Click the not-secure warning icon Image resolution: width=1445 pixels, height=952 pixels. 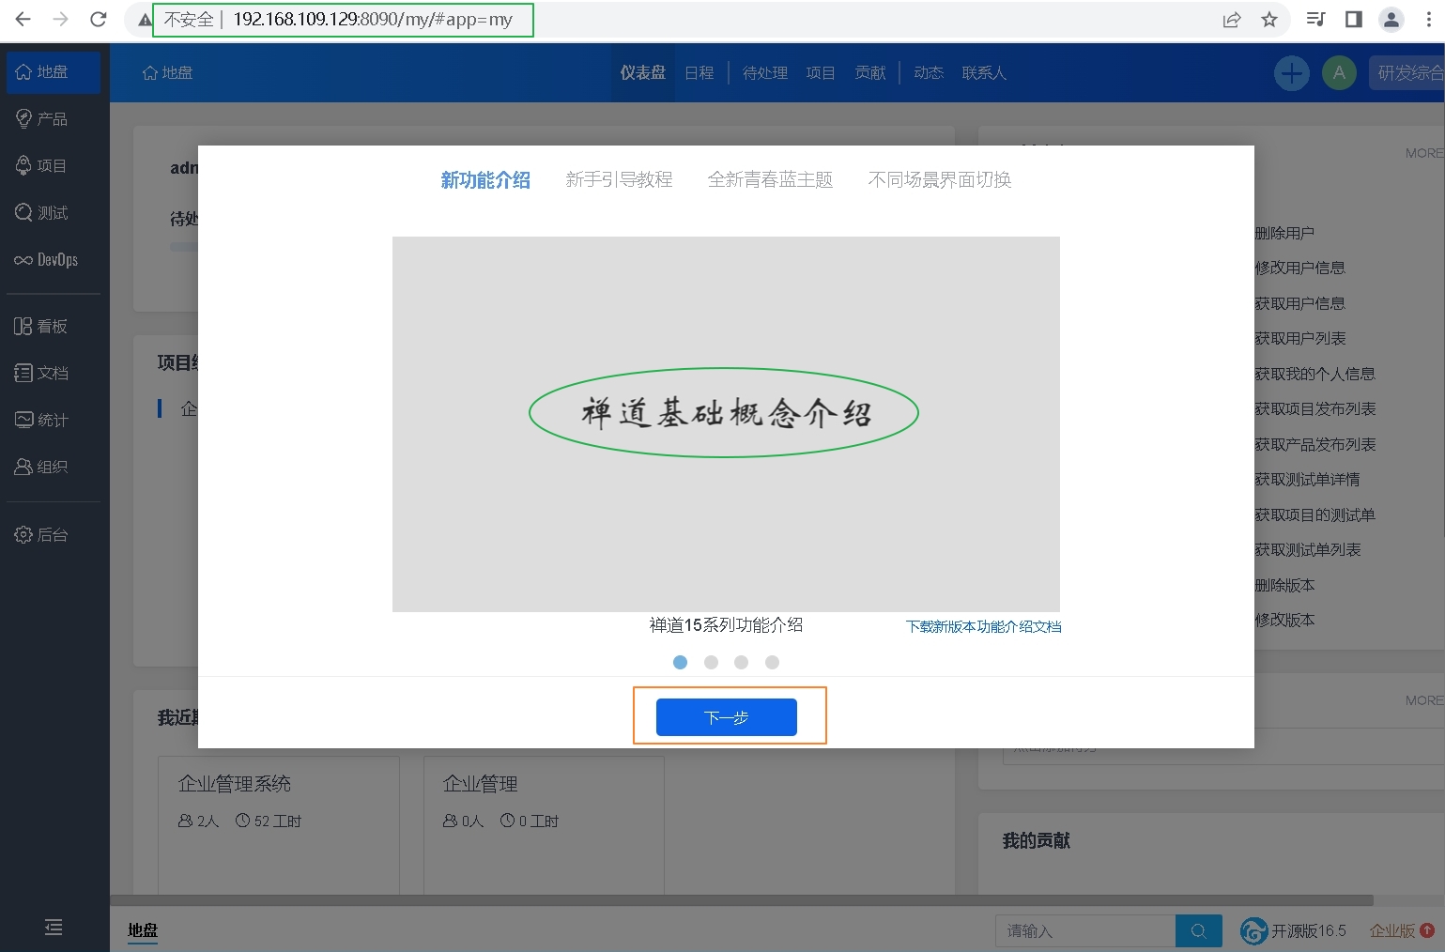click(145, 20)
